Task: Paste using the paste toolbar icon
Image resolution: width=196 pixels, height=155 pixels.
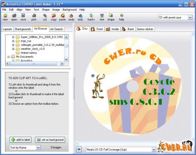Action: click(63, 17)
